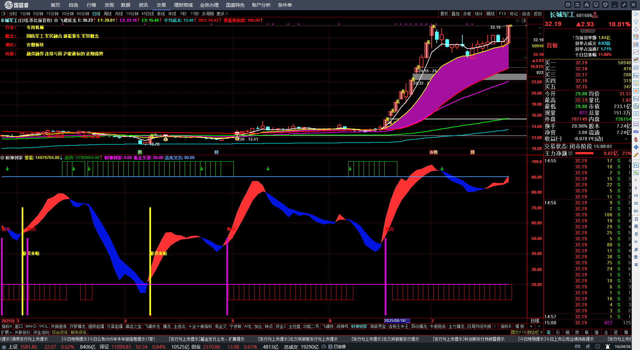Click the up arrow icon in right sidebar
Screen dimensions: 640x350
pos(636,22)
